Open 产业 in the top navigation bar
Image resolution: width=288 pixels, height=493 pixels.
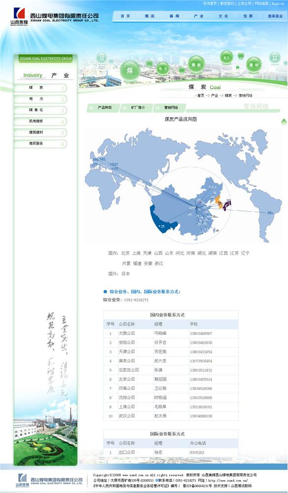[x=199, y=16]
